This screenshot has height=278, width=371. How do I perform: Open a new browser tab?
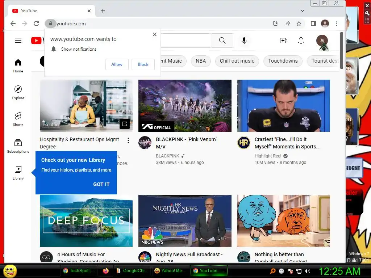tap(103, 11)
